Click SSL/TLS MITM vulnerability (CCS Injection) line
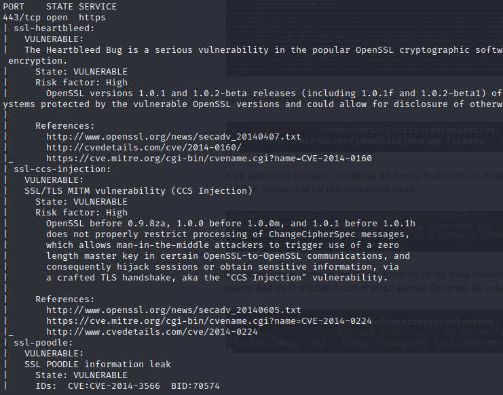Viewport: 503px width, 395px height. 138,191
